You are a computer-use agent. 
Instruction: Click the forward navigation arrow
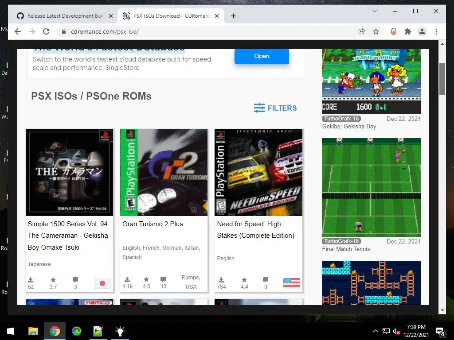(32, 31)
